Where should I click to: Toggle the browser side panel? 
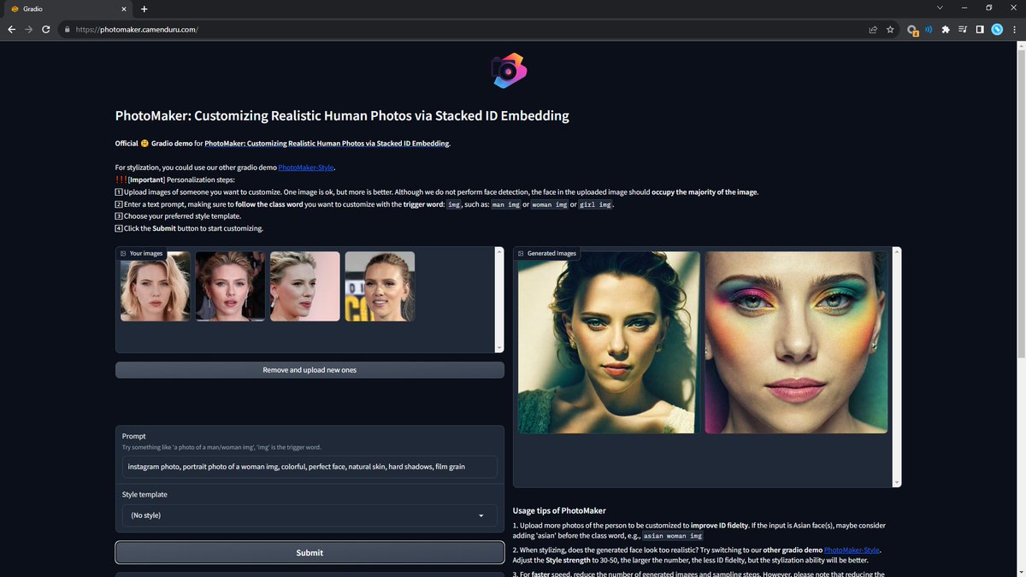tap(980, 29)
